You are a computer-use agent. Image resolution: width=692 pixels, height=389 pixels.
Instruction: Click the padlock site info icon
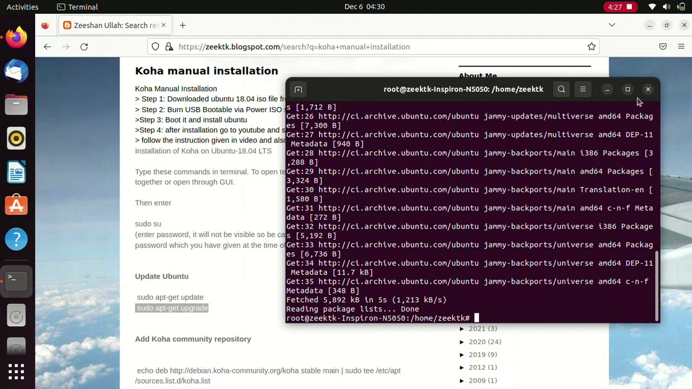(x=169, y=47)
